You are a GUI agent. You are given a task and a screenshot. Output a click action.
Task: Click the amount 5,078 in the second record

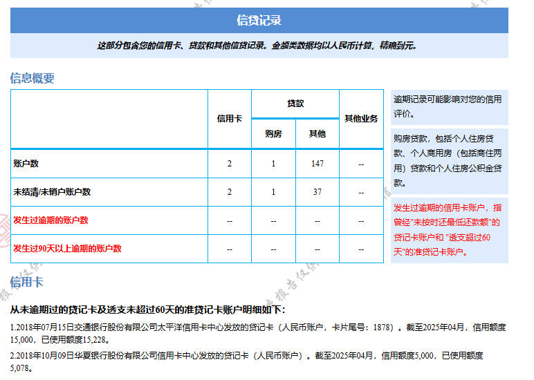pyautogui.click(x=19, y=368)
